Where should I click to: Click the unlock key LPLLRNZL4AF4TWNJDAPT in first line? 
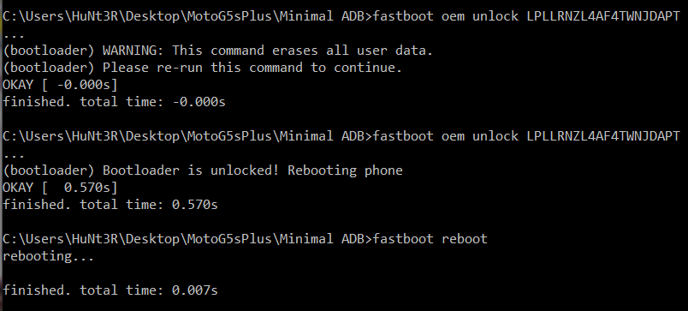point(603,16)
